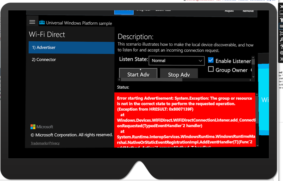Click the highlighted blue tool button in top bar
The image size is (283, 181).
[124, 12]
